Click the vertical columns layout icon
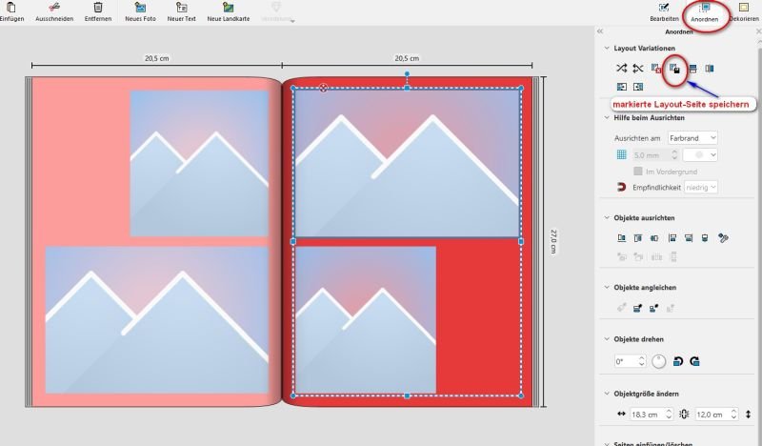This screenshot has width=762, height=446. pyautogui.click(x=710, y=68)
